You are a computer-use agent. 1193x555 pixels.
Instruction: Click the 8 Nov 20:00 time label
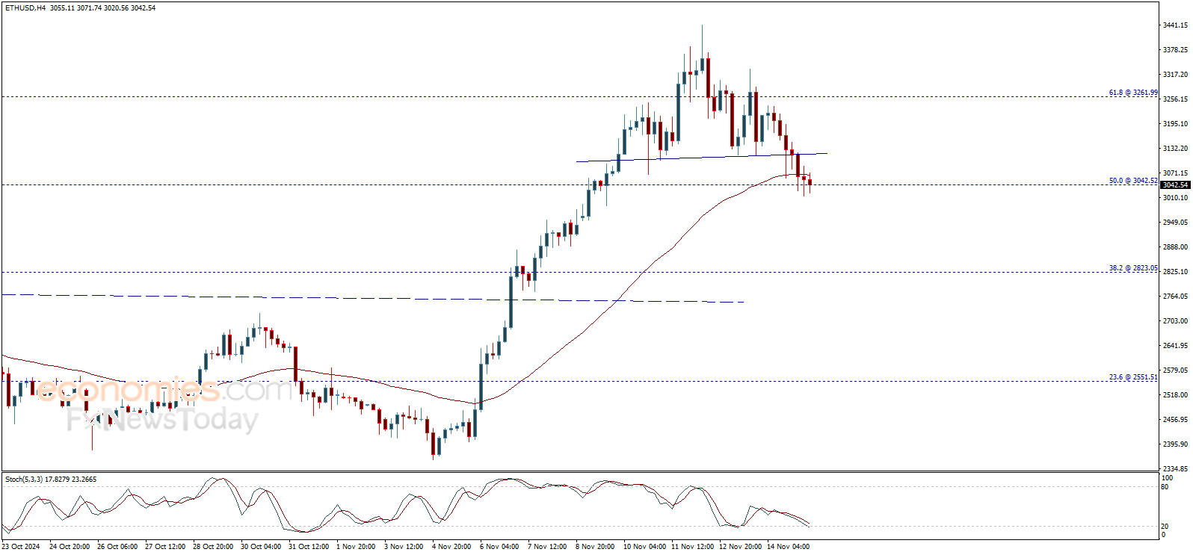point(595,547)
